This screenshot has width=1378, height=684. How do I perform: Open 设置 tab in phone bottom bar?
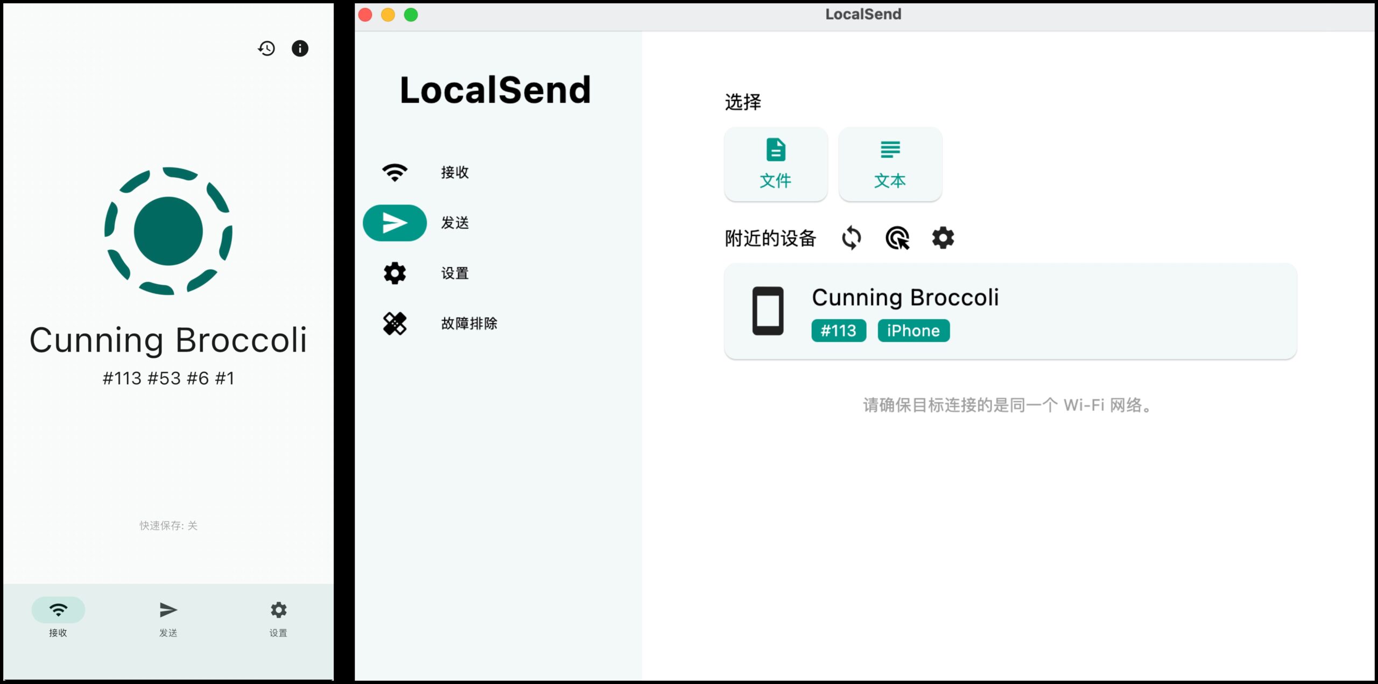[278, 617]
